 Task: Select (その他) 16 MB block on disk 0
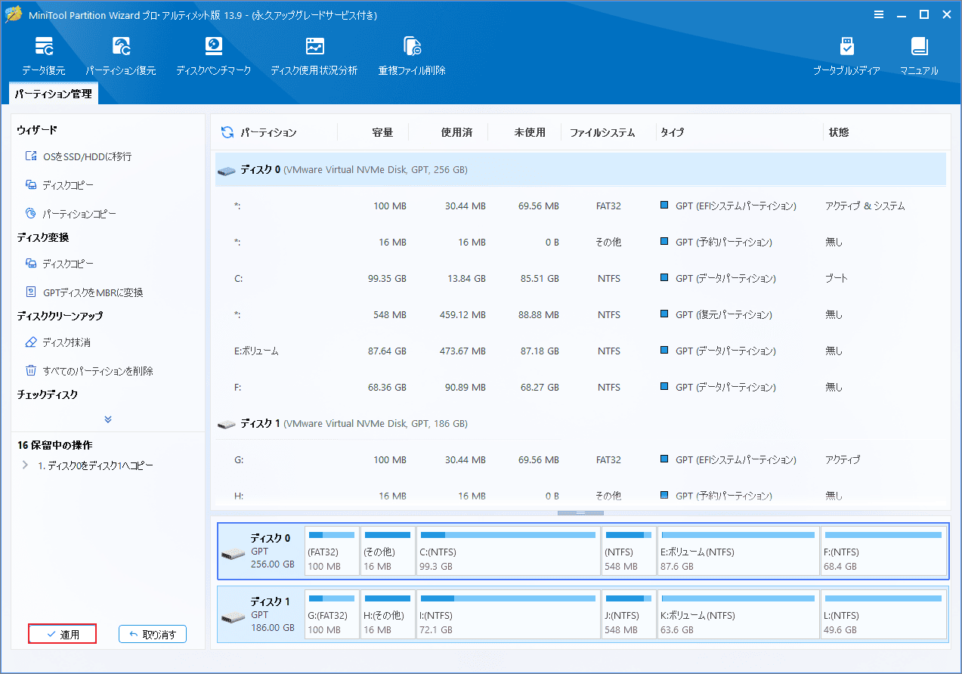coord(388,551)
